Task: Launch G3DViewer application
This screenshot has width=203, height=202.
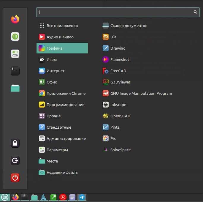Action: [x=116, y=82]
